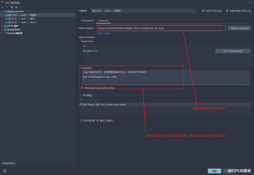Click the Deploy to Host cloud icon
This screenshot has height=175, width=254.
(5, 11)
